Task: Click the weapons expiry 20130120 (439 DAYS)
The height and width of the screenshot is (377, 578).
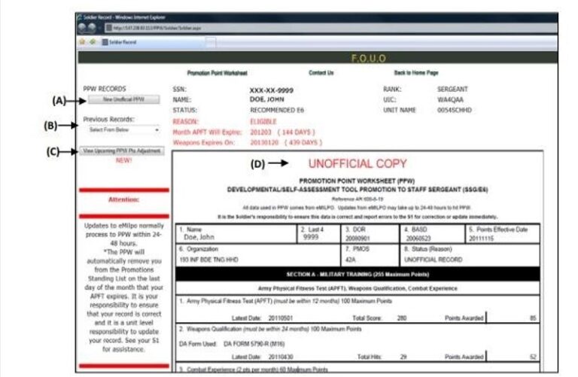Action: (x=286, y=143)
